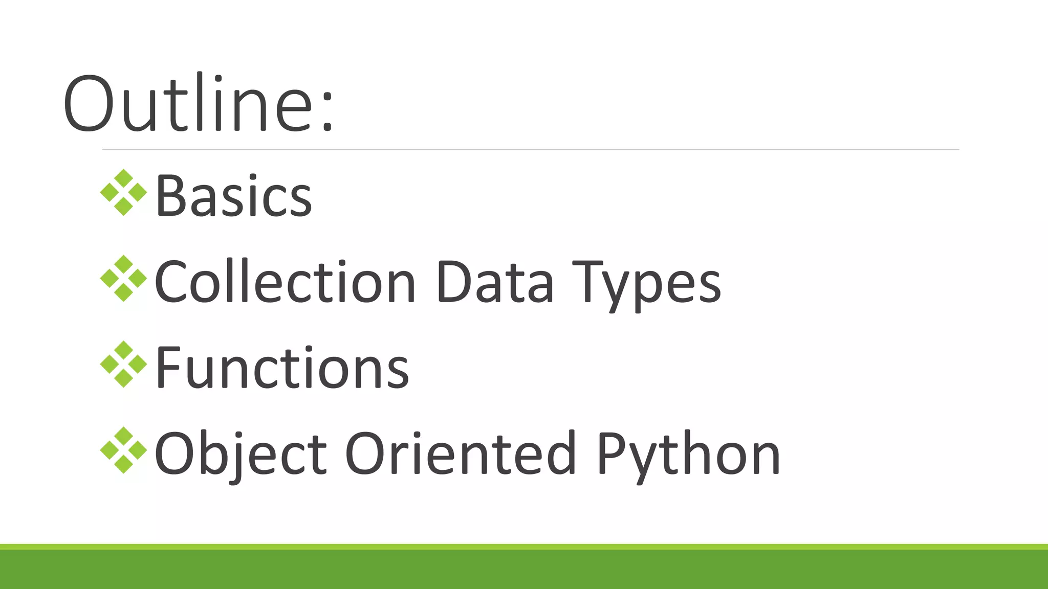Click the bullet icon before Collection Data Types
Viewport: 1048px width, 589px height.
[x=123, y=279]
